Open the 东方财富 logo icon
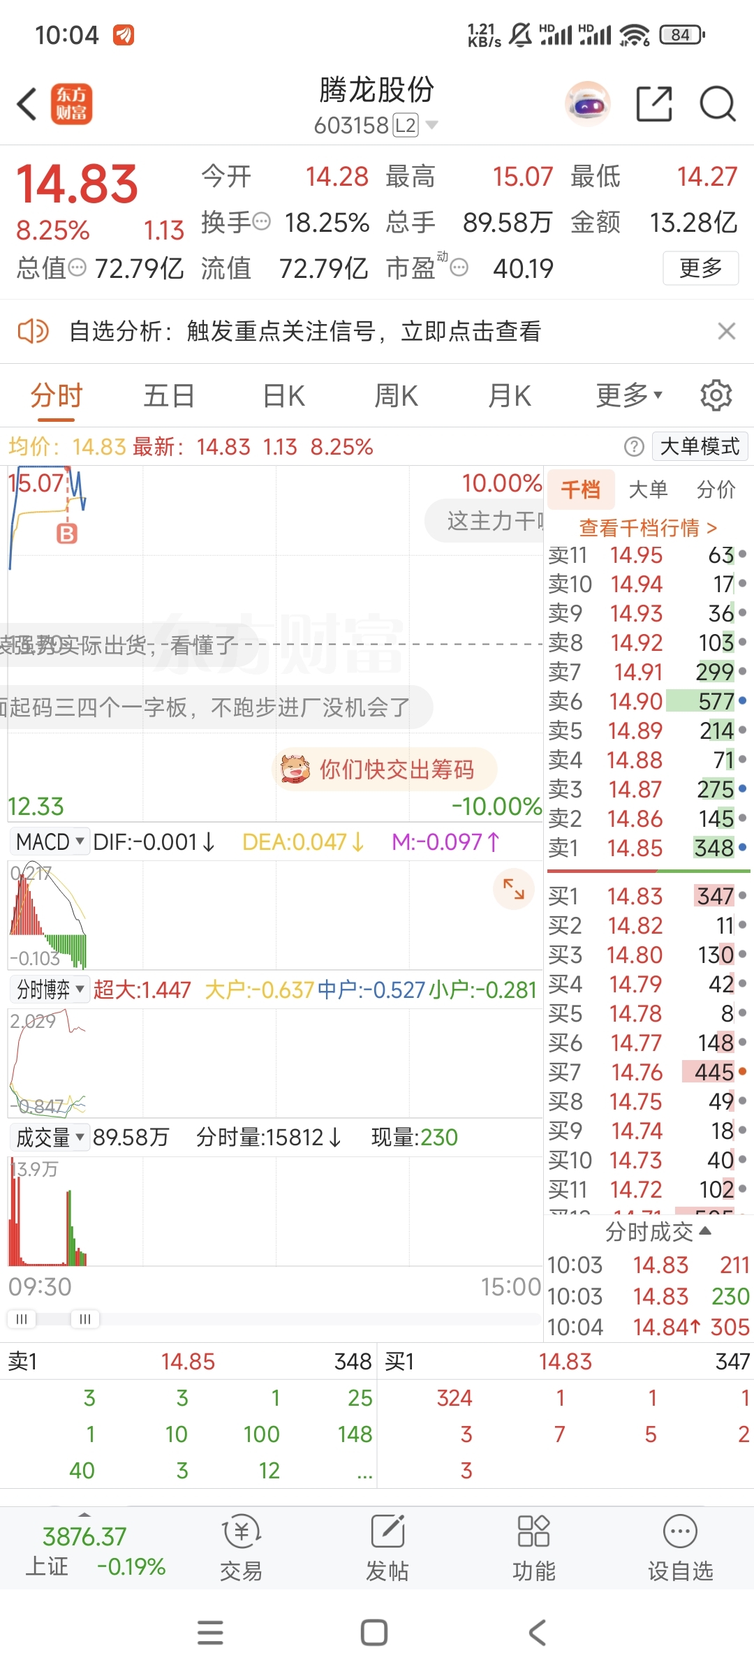 (x=71, y=104)
